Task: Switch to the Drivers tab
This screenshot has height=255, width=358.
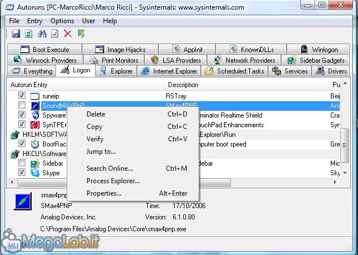Action: coord(331,71)
